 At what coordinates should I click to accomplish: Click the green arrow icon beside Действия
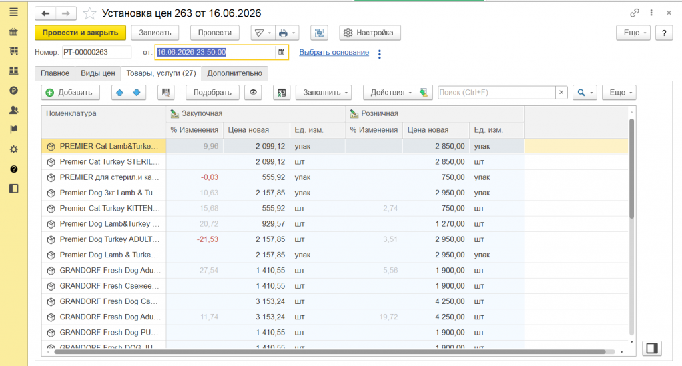coord(424,92)
